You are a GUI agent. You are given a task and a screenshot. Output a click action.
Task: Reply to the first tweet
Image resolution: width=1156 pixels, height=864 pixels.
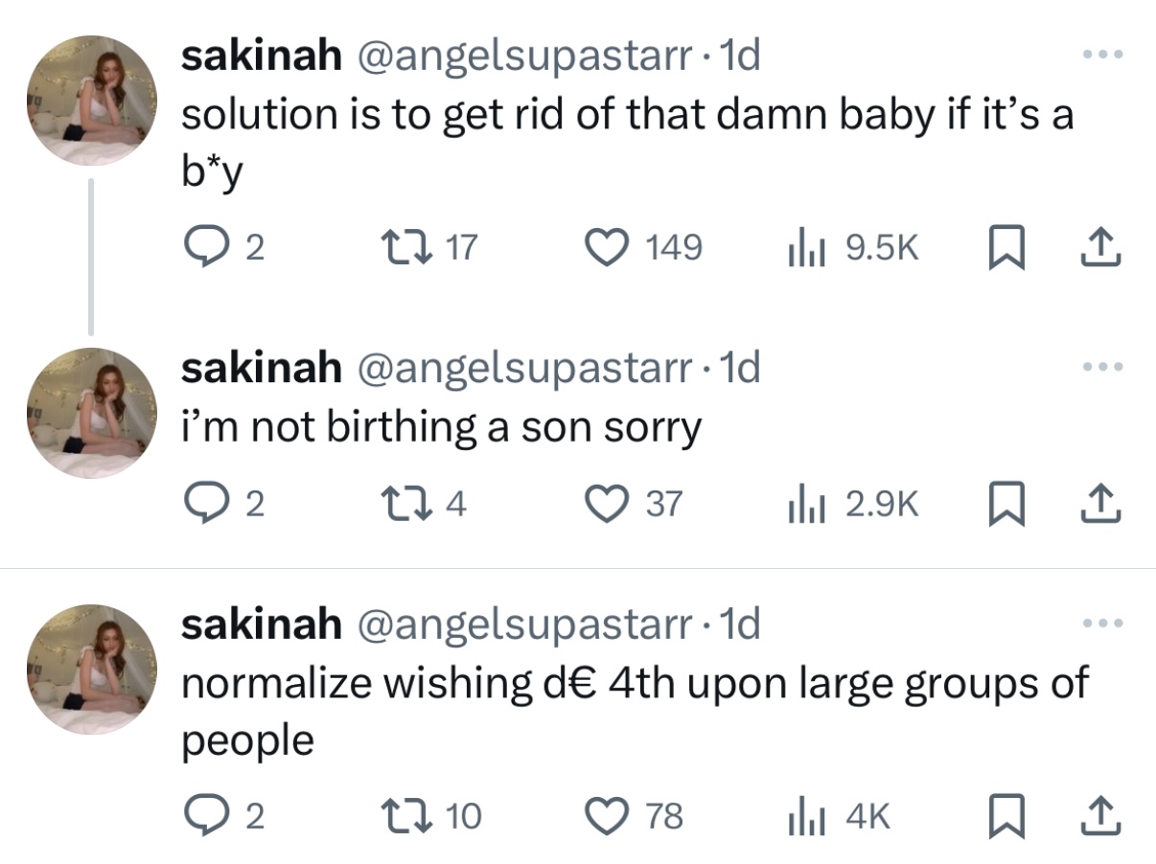[202, 248]
